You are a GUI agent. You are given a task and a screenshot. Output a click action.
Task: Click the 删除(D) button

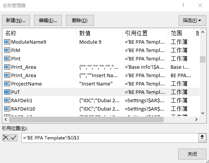pos(80,21)
